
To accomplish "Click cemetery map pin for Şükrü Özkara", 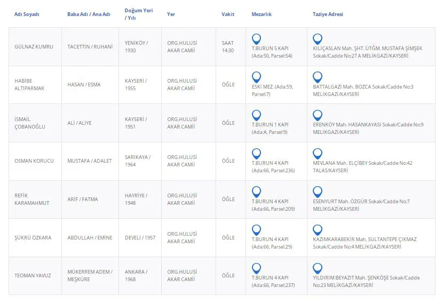I will [x=256, y=230].
